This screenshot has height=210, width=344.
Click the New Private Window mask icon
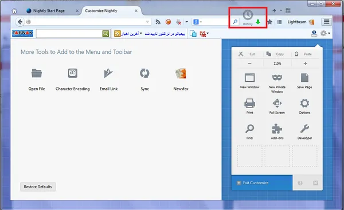tap(277, 77)
